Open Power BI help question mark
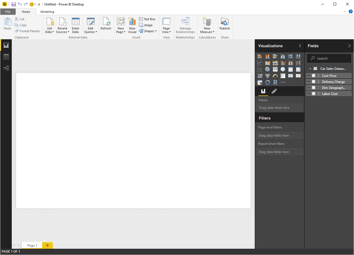The width and height of the screenshot is (354, 255). [x=351, y=11]
